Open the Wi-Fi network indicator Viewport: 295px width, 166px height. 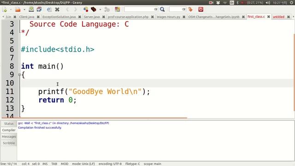coord(225,3)
